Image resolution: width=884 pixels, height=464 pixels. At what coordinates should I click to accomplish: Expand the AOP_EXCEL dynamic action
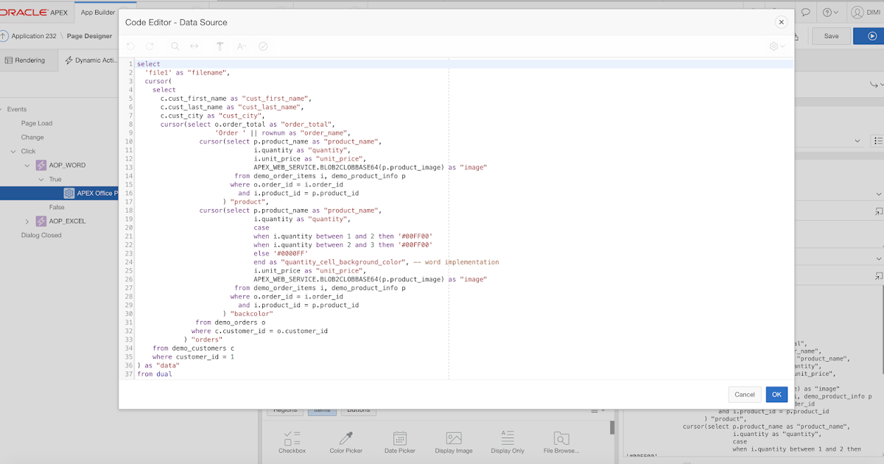(x=27, y=221)
